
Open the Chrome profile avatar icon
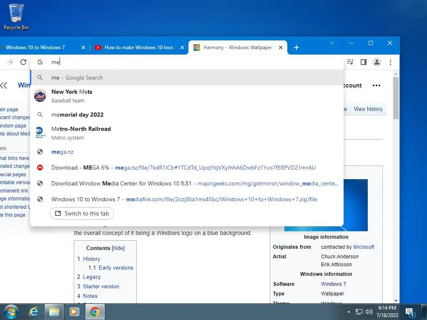[x=377, y=62]
